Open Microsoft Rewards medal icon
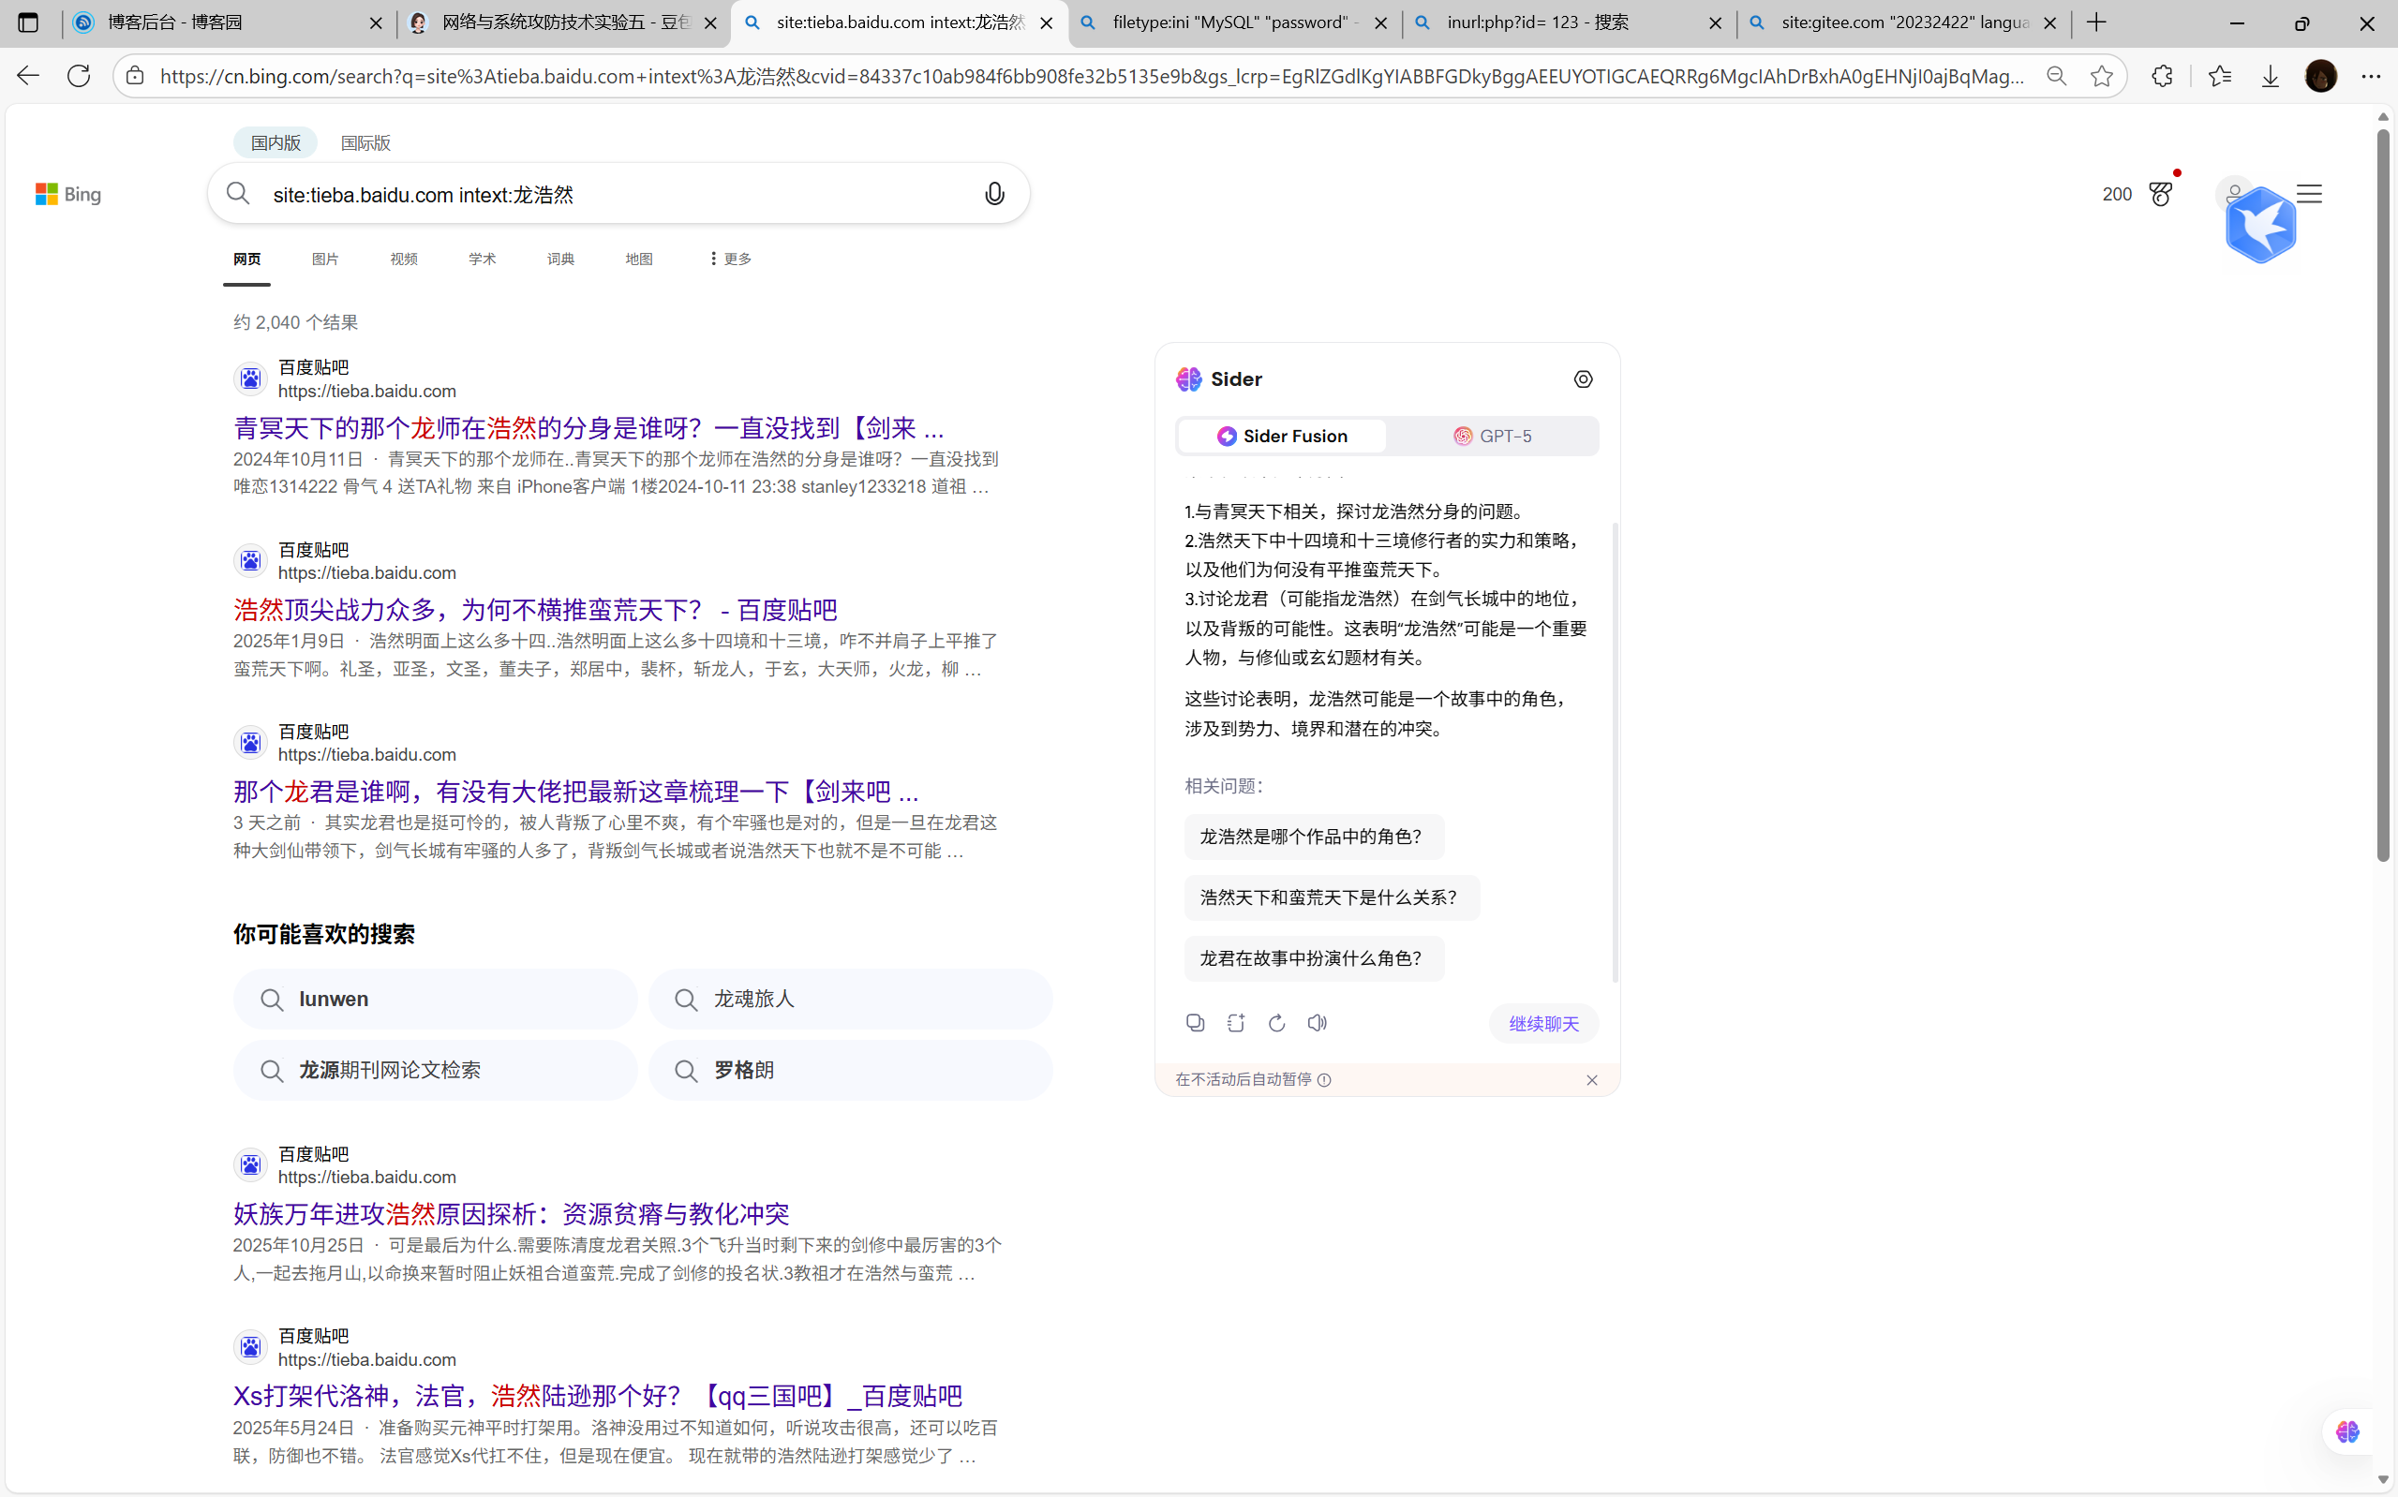Viewport: 2398px width, 1497px height. point(2160,193)
